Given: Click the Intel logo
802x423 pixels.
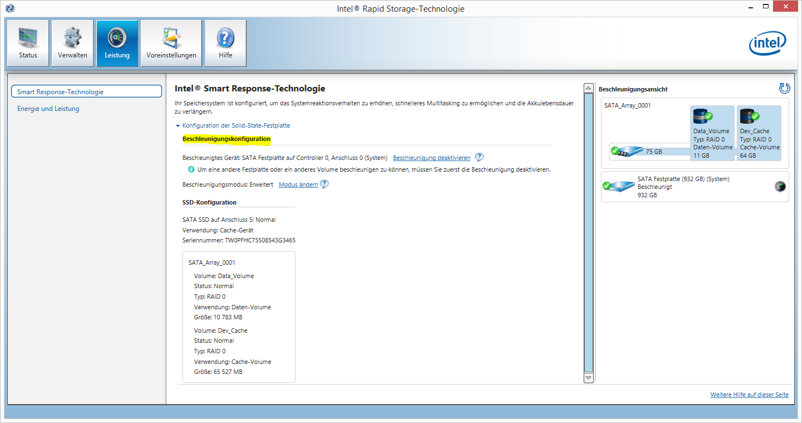Looking at the screenshot, I should [x=767, y=43].
